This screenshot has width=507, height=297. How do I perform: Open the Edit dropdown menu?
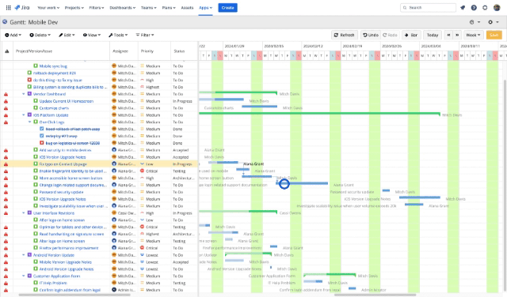(x=67, y=35)
